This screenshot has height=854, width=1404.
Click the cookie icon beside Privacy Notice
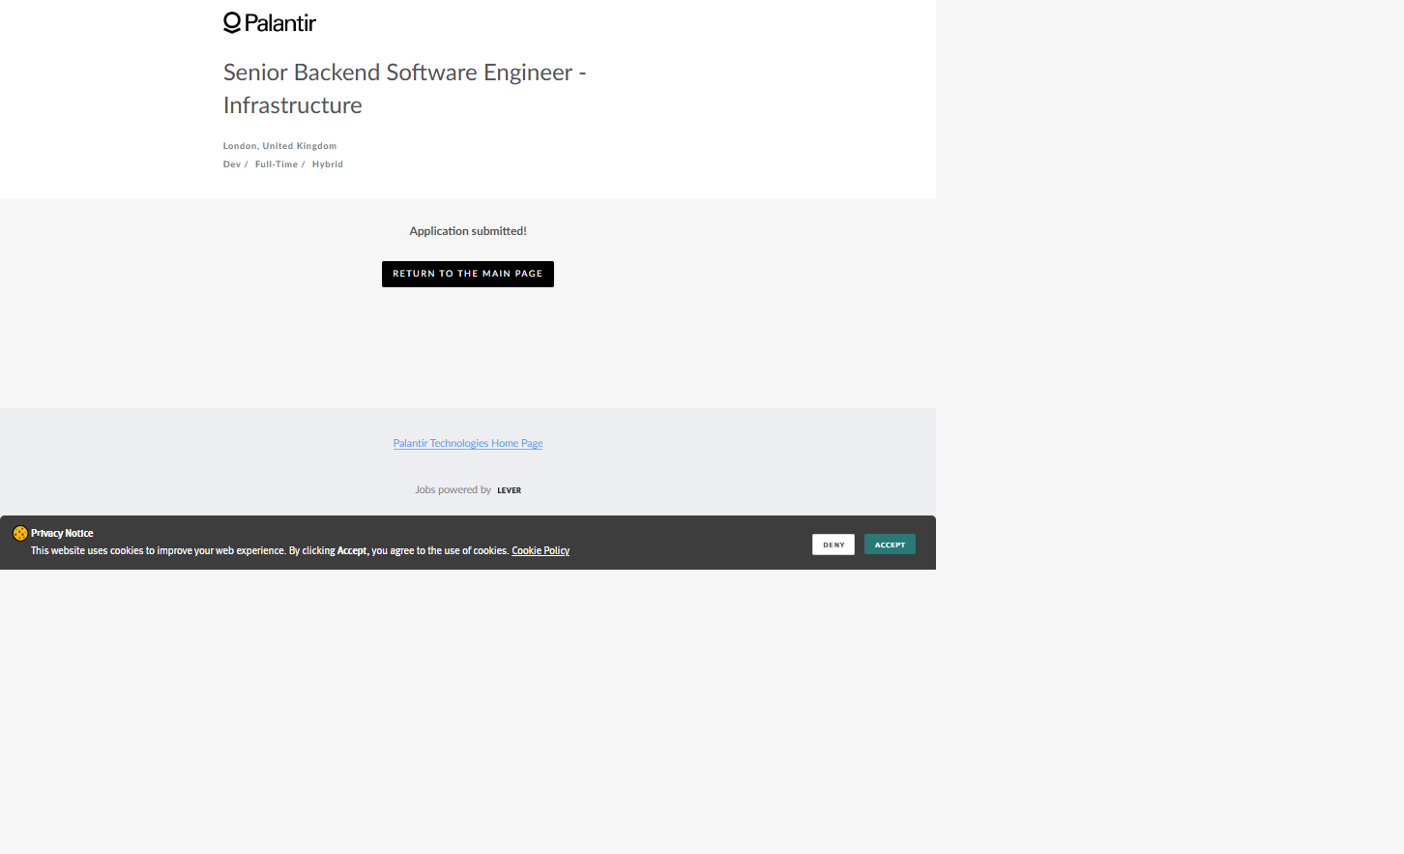(x=19, y=533)
